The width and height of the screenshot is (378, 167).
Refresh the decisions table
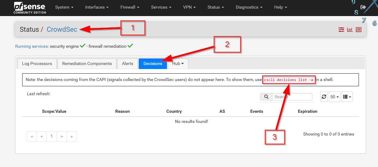pos(324,97)
